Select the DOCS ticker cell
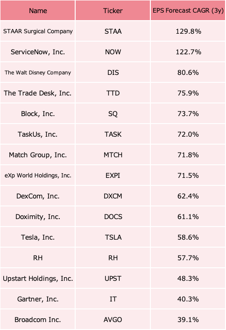The width and height of the screenshot is (226, 330). point(113,217)
